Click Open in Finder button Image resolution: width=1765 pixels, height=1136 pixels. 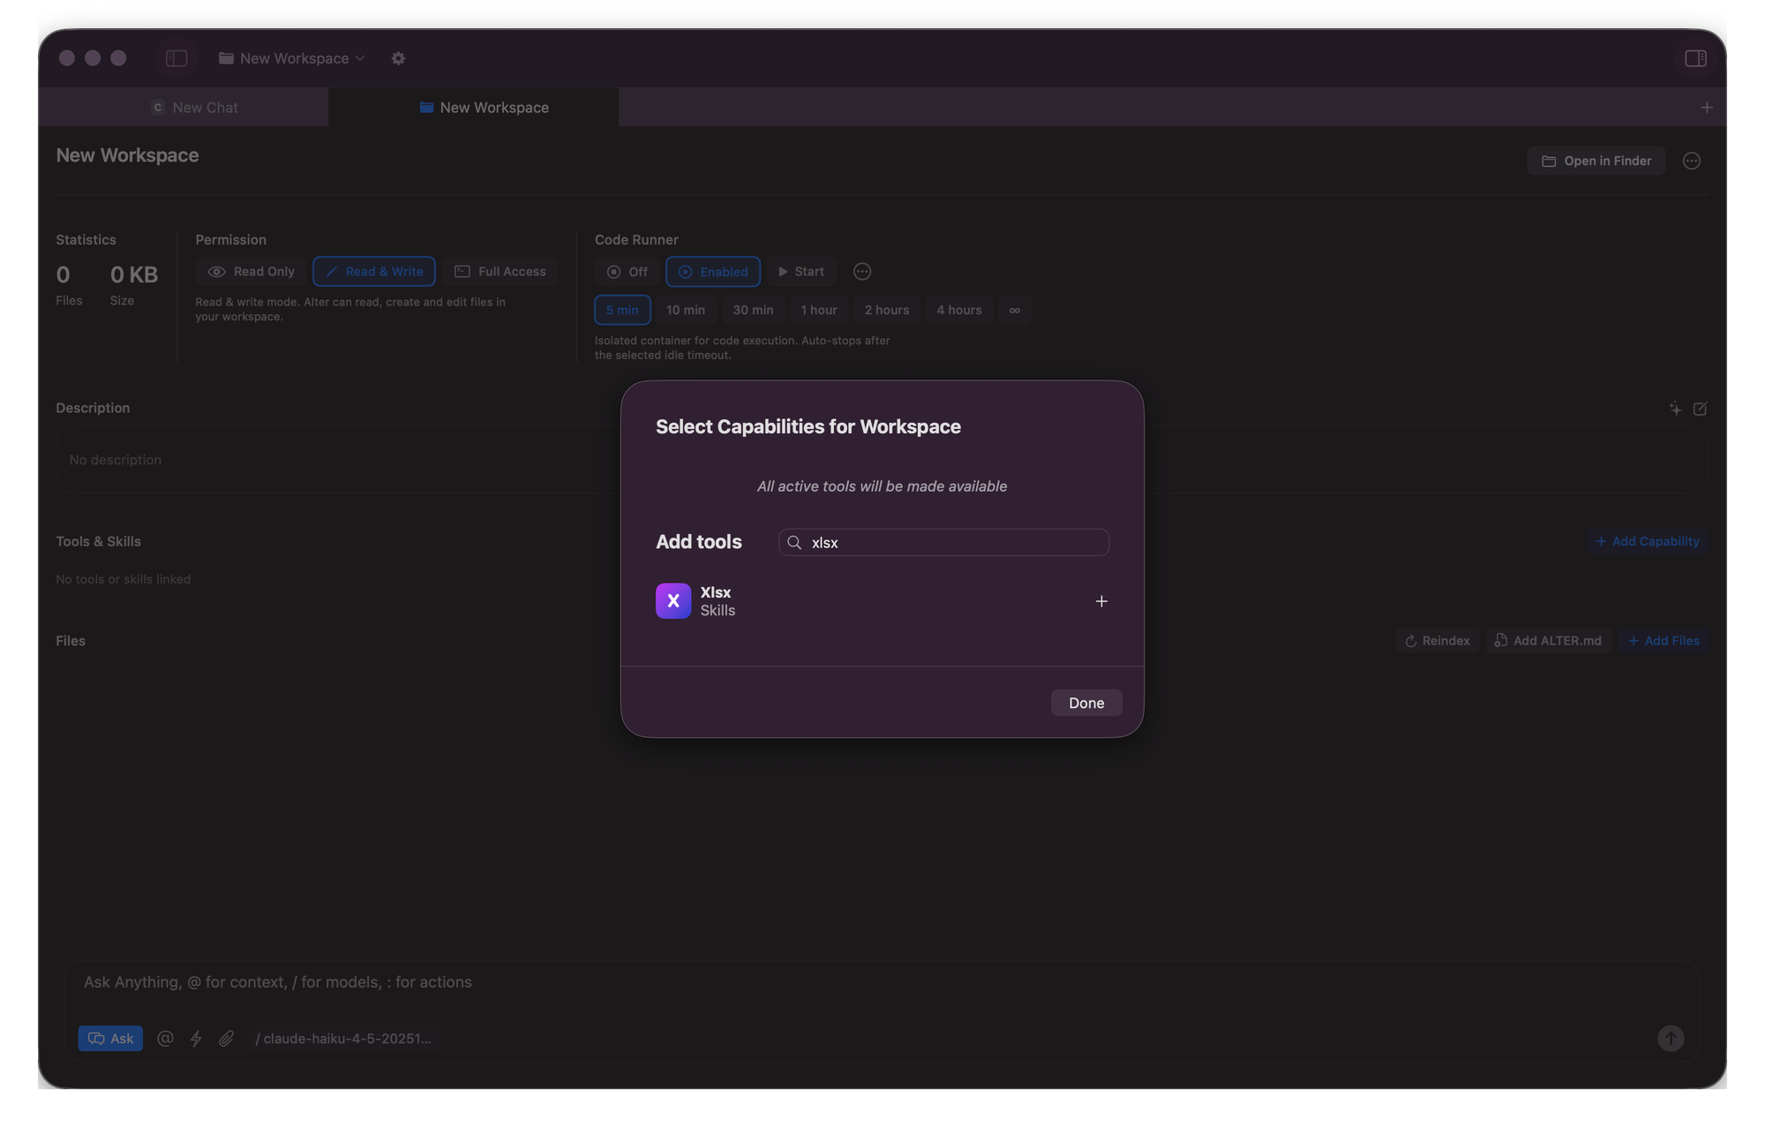1596,161
